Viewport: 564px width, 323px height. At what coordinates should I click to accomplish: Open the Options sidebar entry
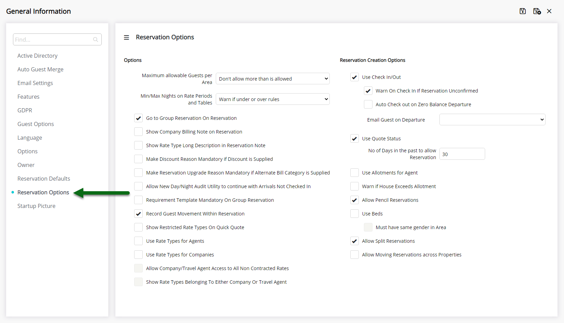click(27, 151)
